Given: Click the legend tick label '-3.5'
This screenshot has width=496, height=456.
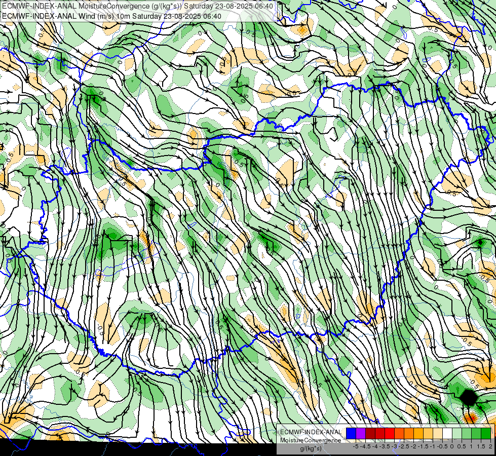Looking at the screenshot, I should tap(385, 446).
